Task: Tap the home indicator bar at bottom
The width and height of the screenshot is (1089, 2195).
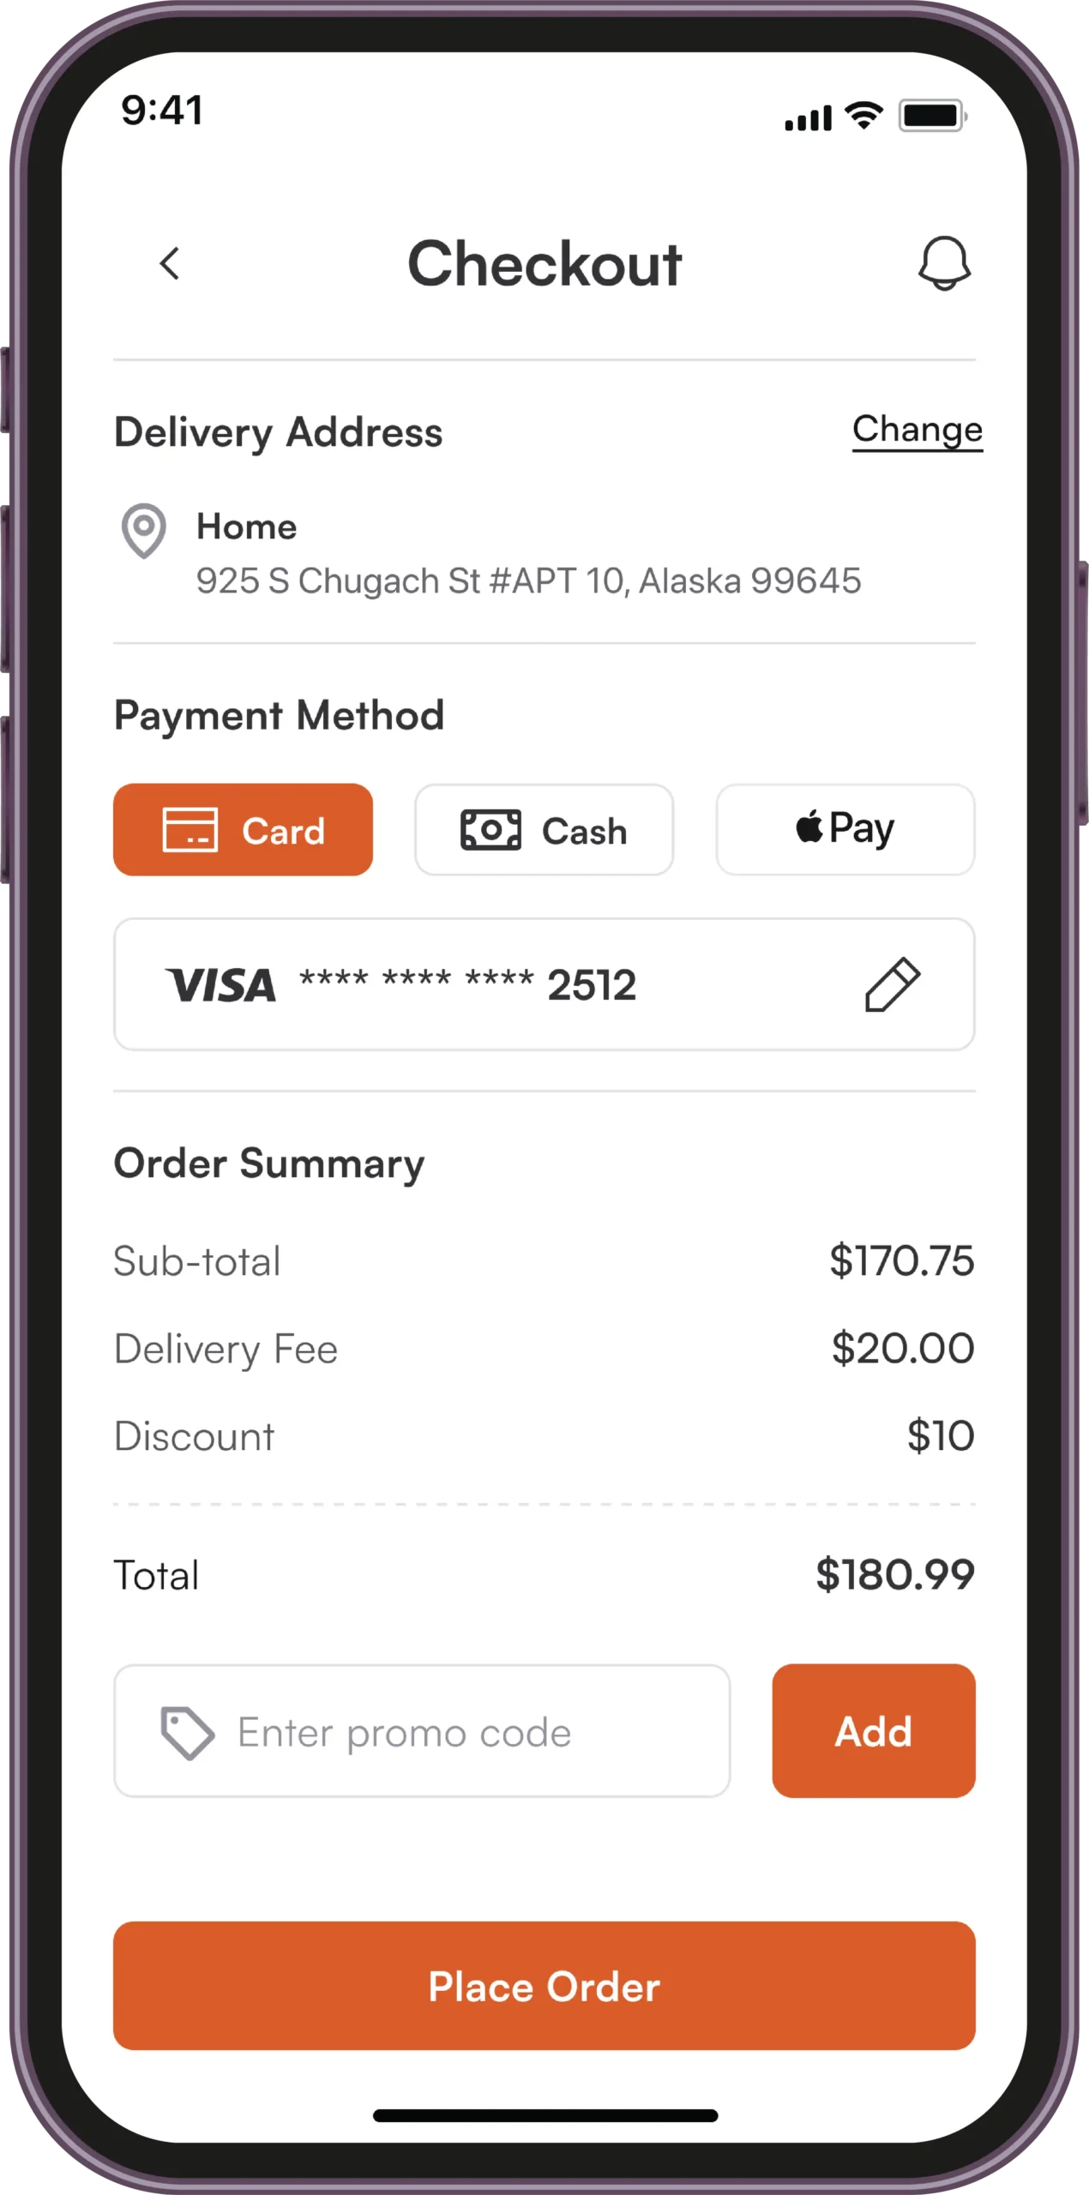Action: [545, 2115]
